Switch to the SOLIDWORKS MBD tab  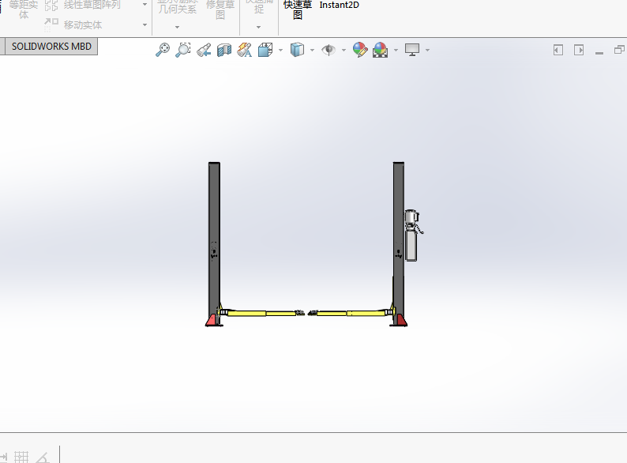51,47
